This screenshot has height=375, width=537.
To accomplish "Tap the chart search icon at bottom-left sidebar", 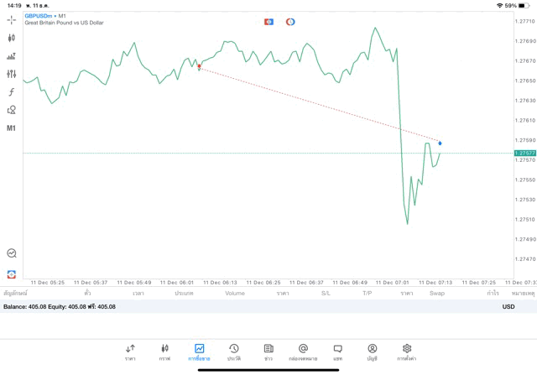I will click(x=12, y=253).
